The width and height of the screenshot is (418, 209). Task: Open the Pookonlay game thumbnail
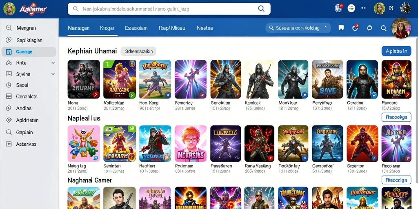point(293,144)
